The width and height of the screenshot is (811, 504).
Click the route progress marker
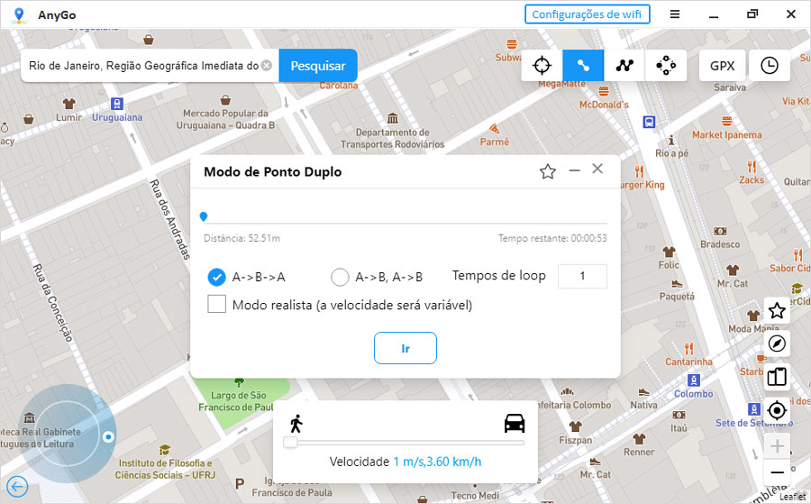204,216
